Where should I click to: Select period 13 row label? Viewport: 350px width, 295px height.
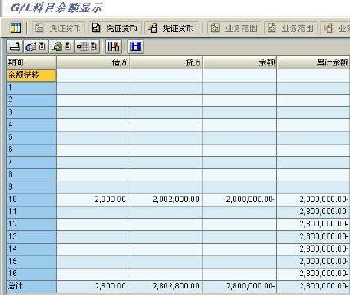click(x=31, y=237)
